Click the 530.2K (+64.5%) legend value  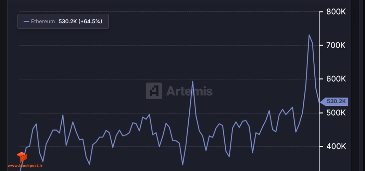[80, 22]
